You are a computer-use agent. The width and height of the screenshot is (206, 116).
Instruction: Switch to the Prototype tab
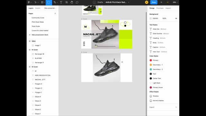click(x=160, y=8)
